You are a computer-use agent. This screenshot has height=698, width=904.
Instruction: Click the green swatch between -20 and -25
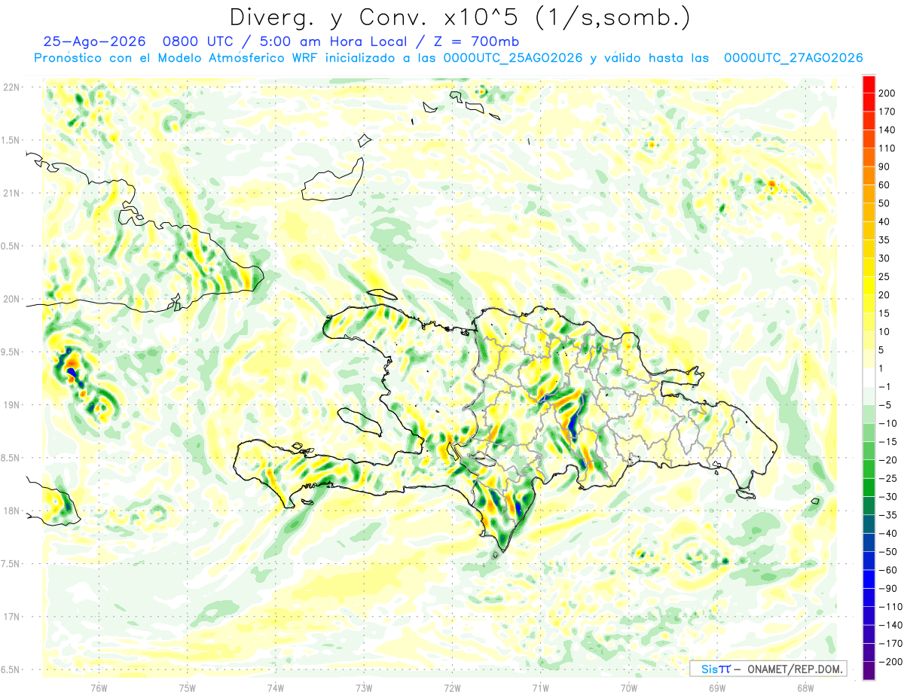tap(869, 470)
